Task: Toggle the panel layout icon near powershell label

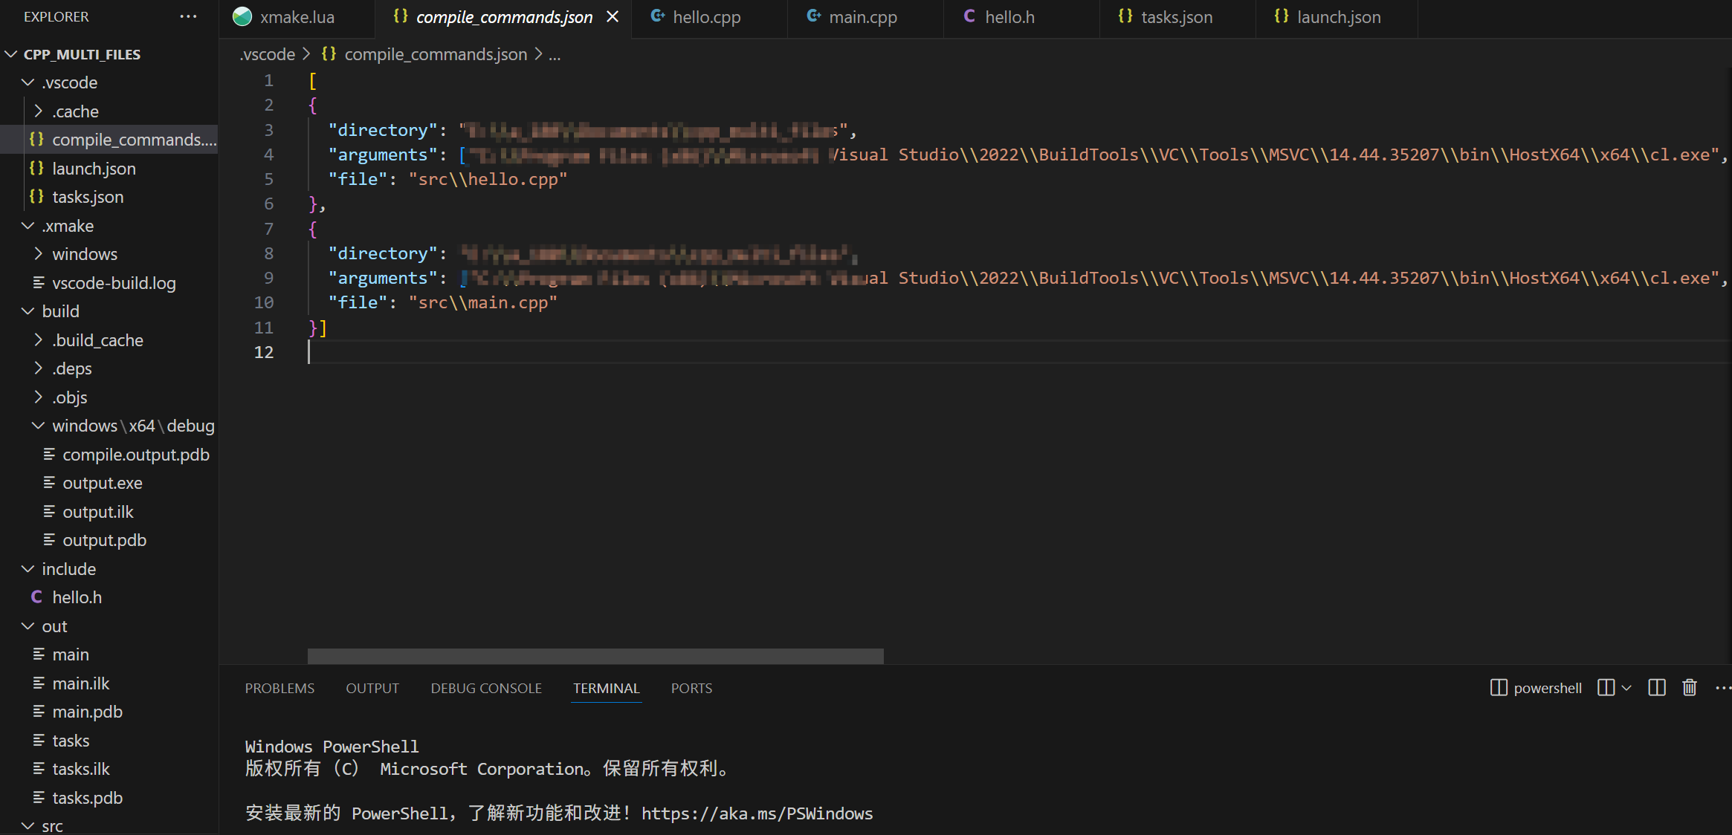Action: (1497, 687)
